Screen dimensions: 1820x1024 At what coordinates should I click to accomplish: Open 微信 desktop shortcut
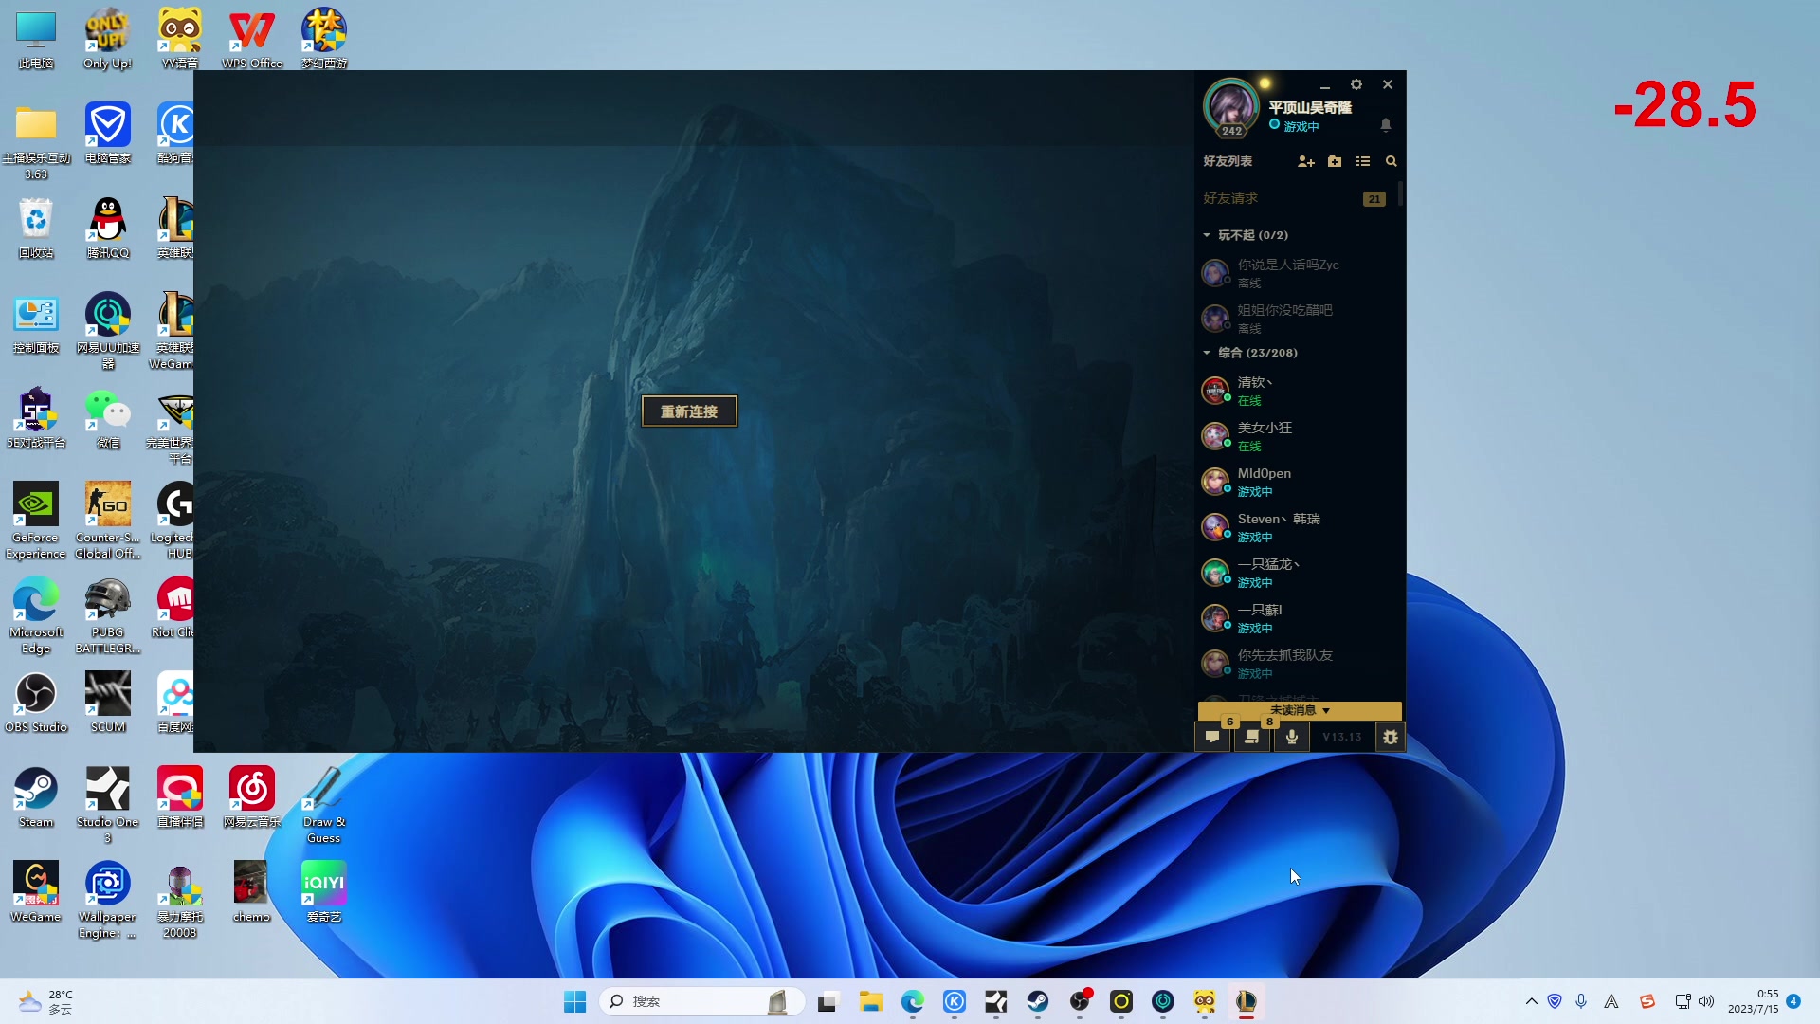(x=108, y=418)
